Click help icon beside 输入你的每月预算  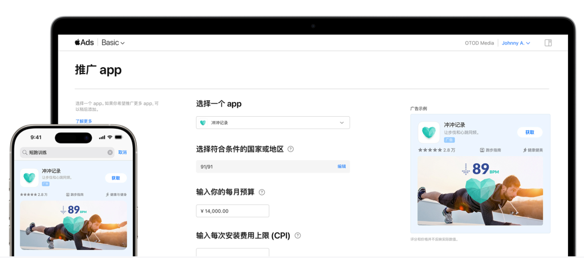pyautogui.click(x=262, y=192)
